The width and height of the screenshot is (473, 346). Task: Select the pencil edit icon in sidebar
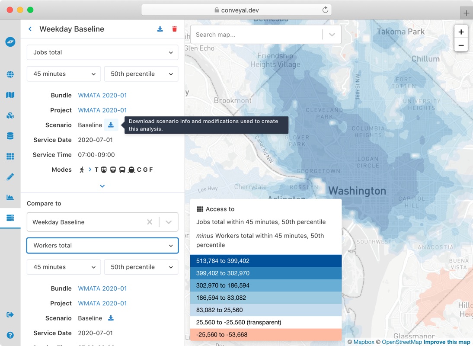pos(10,177)
